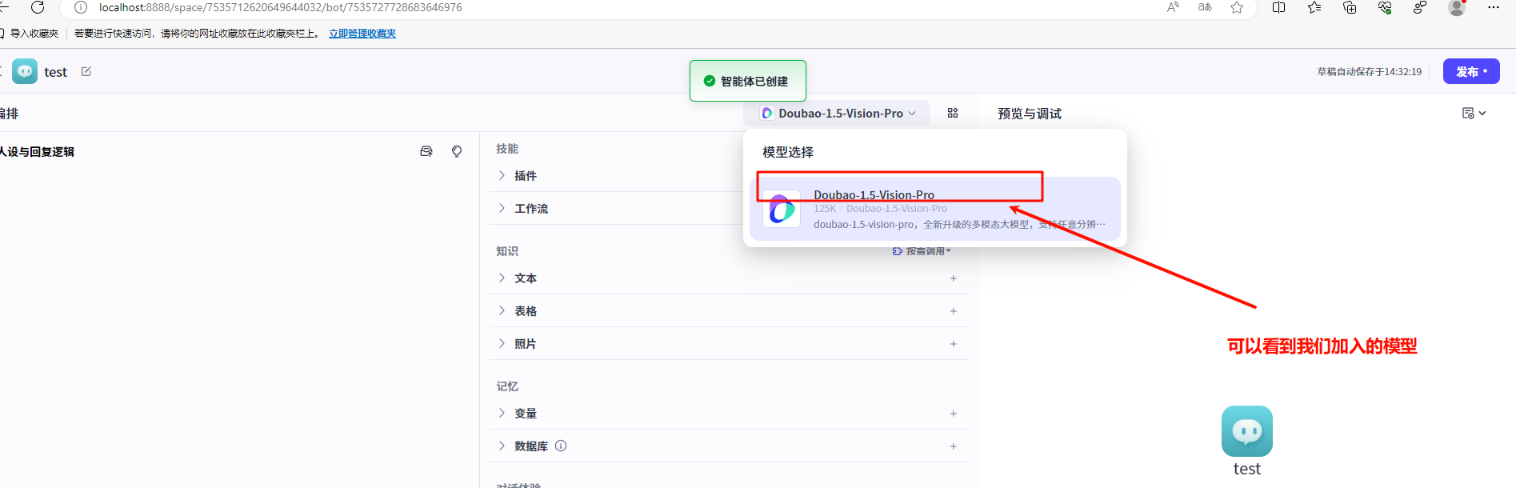This screenshot has height=488, width=1516.
Task: Click the prompt library icon beside 人设与回复逻辑
Action: [426, 151]
